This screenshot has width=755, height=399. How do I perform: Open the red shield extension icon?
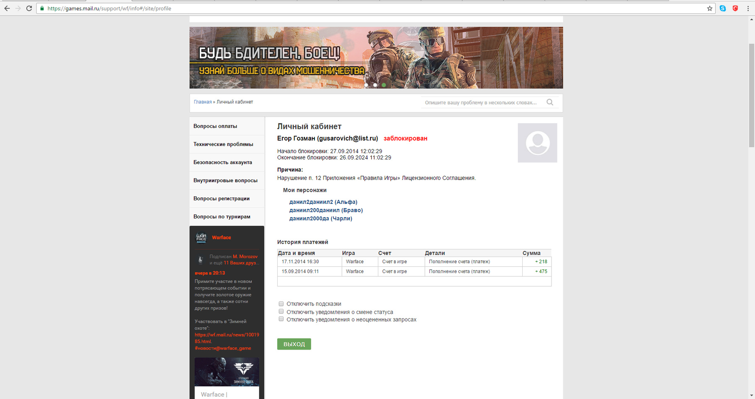[x=735, y=8]
